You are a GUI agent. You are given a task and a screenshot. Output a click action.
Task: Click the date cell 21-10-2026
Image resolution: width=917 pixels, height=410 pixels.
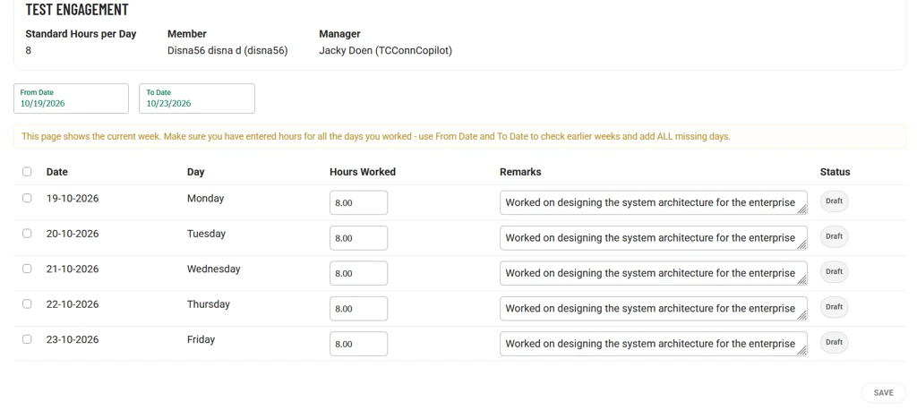coord(73,269)
